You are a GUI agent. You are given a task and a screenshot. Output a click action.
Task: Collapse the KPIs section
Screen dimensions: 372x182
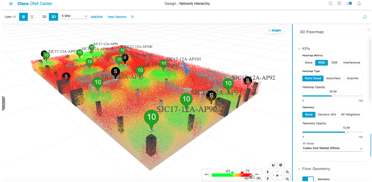300,48
